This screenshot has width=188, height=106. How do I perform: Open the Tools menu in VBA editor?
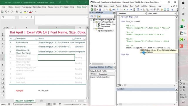137,6
